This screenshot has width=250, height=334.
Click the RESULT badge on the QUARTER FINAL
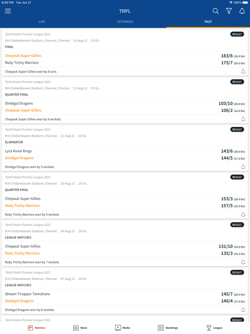coord(237,82)
